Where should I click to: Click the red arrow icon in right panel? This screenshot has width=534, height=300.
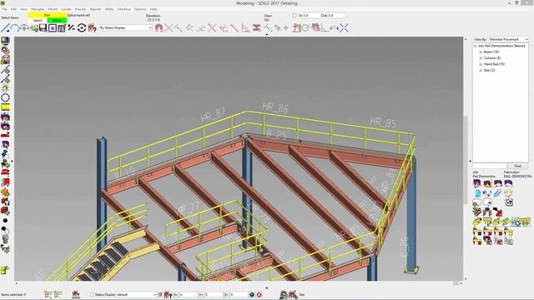[x=498, y=212]
